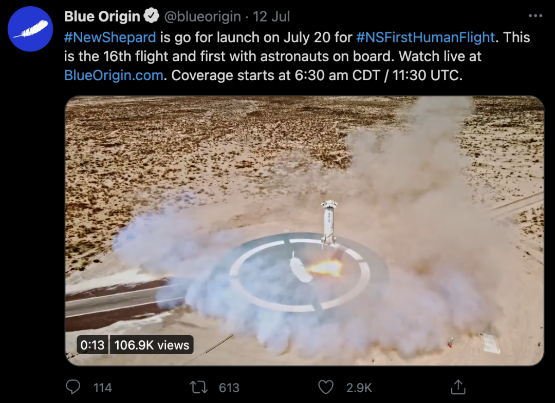The height and width of the screenshot is (403, 555).
Task: Visit the BlueOrigin.com link
Action: [114, 75]
